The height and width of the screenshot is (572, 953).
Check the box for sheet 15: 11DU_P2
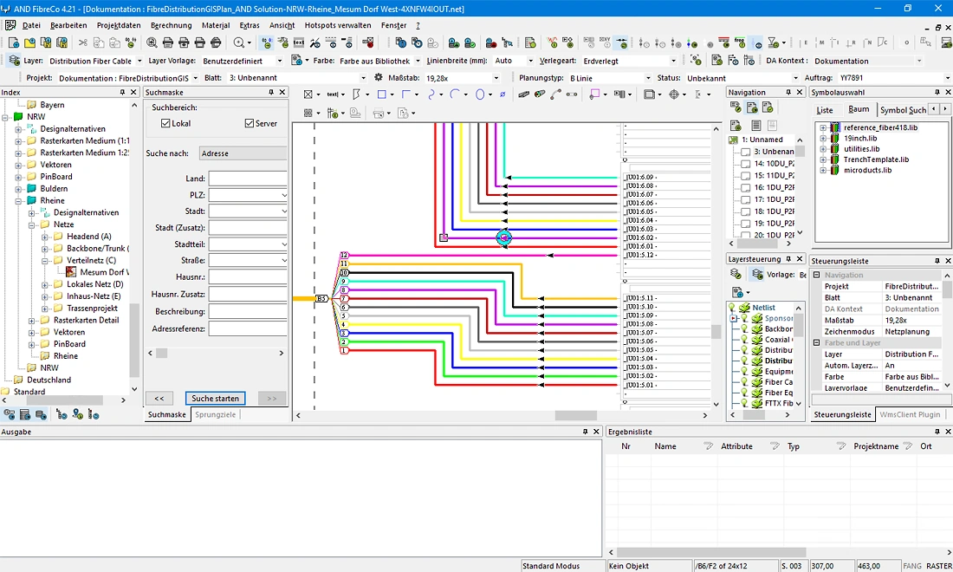pos(745,176)
